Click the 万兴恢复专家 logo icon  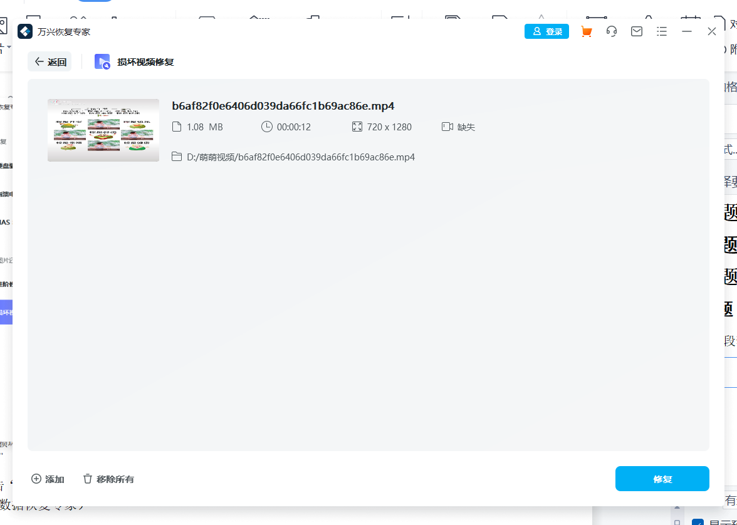(x=25, y=31)
